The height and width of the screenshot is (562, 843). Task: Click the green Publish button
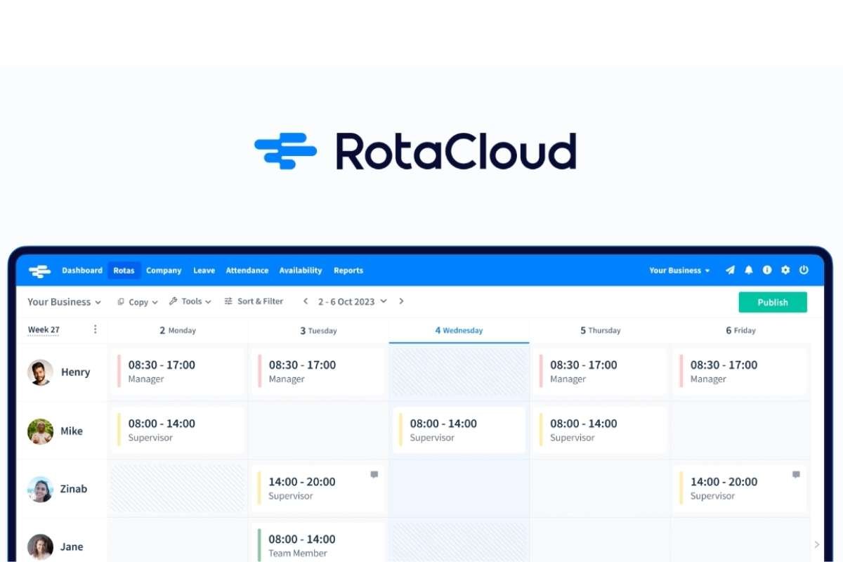coord(773,302)
